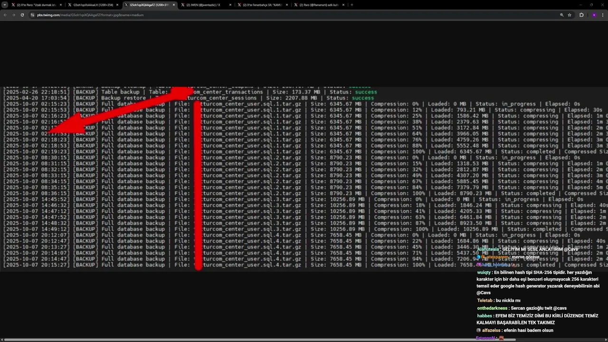Click chat message "Sercan gazioğlu twit @cavs"
The width and height of the screenshot is (608, 342).
[x=539, y=308]
